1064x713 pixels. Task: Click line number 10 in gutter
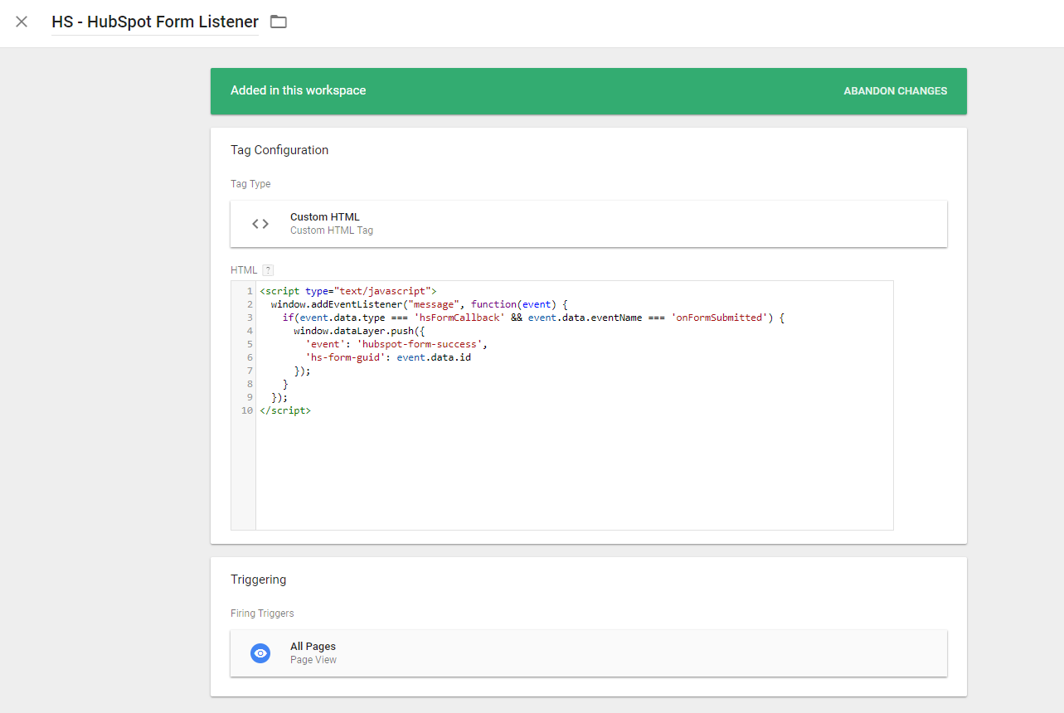pos(246,410)
